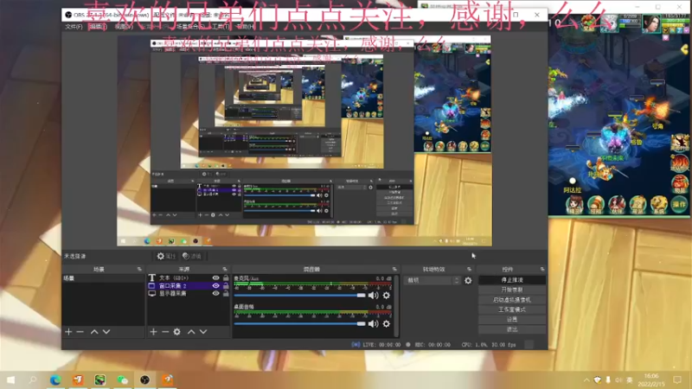Open taskbar search magnifier
The height and width of the screenshot is (389, 692).
coord(33,379)
